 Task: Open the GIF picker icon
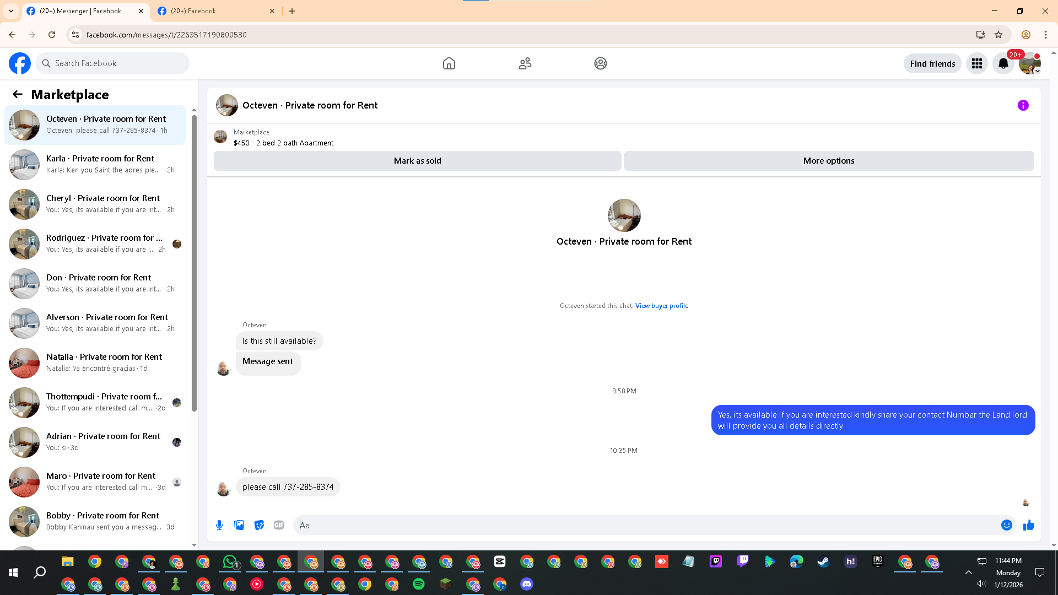[x=279, y=525]
